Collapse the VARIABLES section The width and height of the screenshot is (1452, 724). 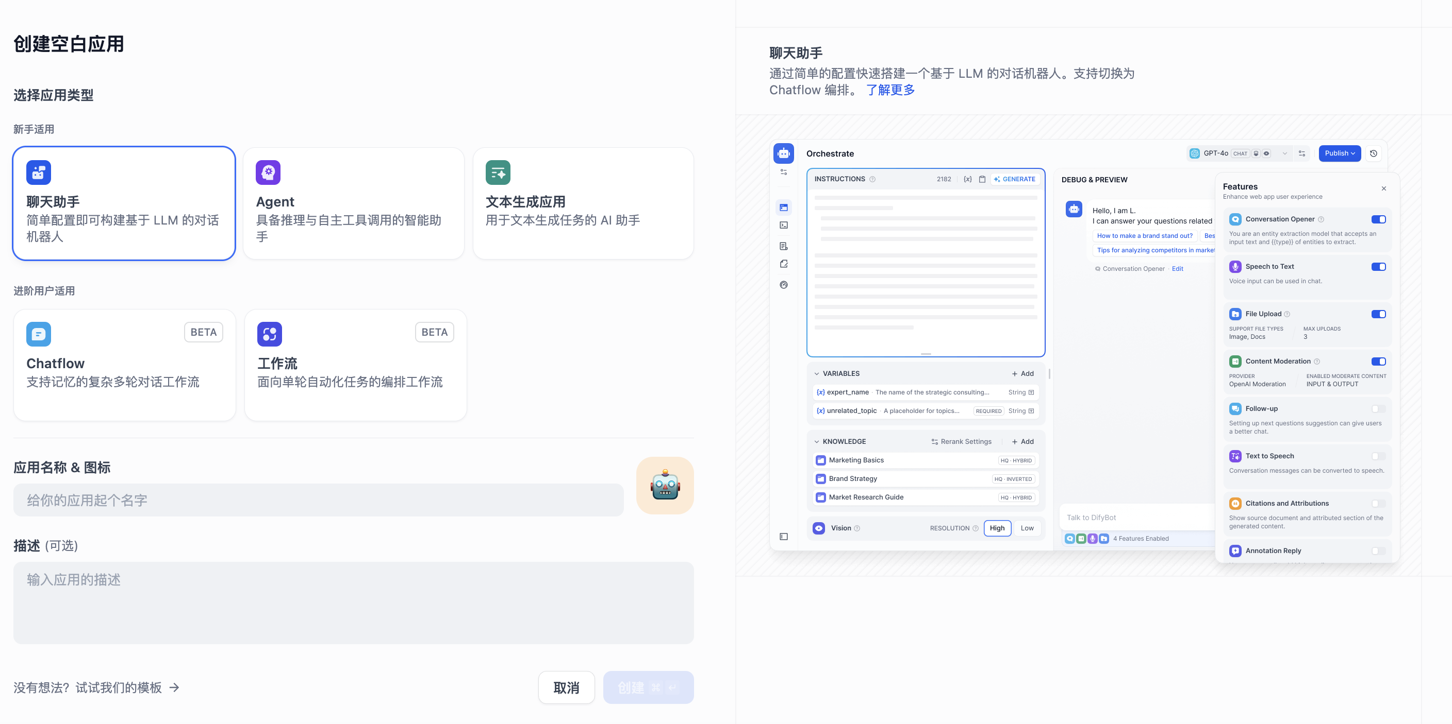(x=817, y=374)
